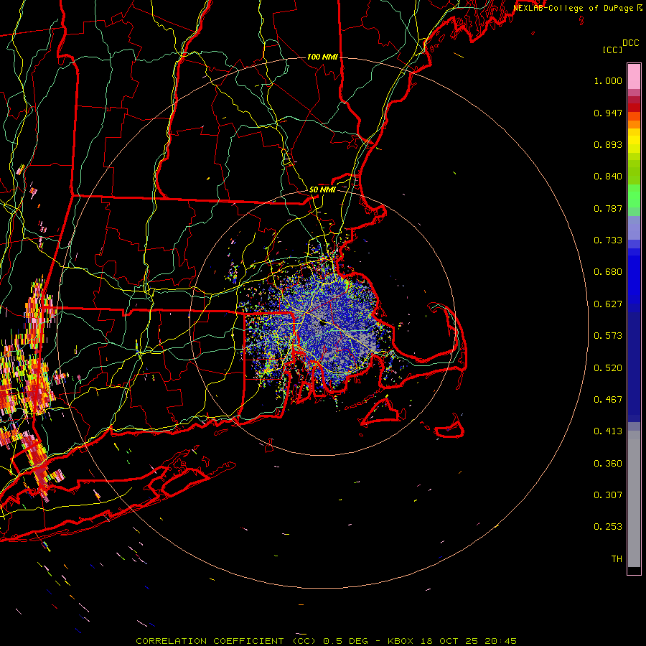Select the 0.307 legend value
This screenshot has height=646, width=646.
click(x=608, y=495)
